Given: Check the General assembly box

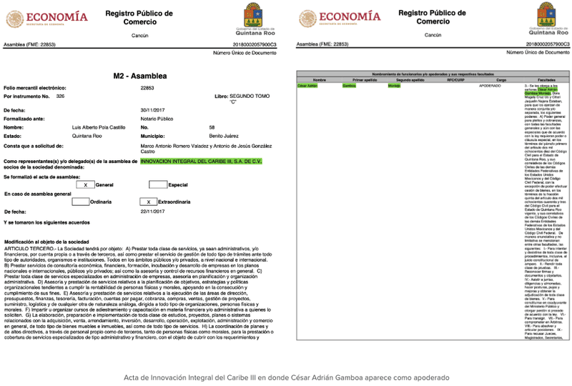Looking at the screenshot, I should tap(85, 184).
